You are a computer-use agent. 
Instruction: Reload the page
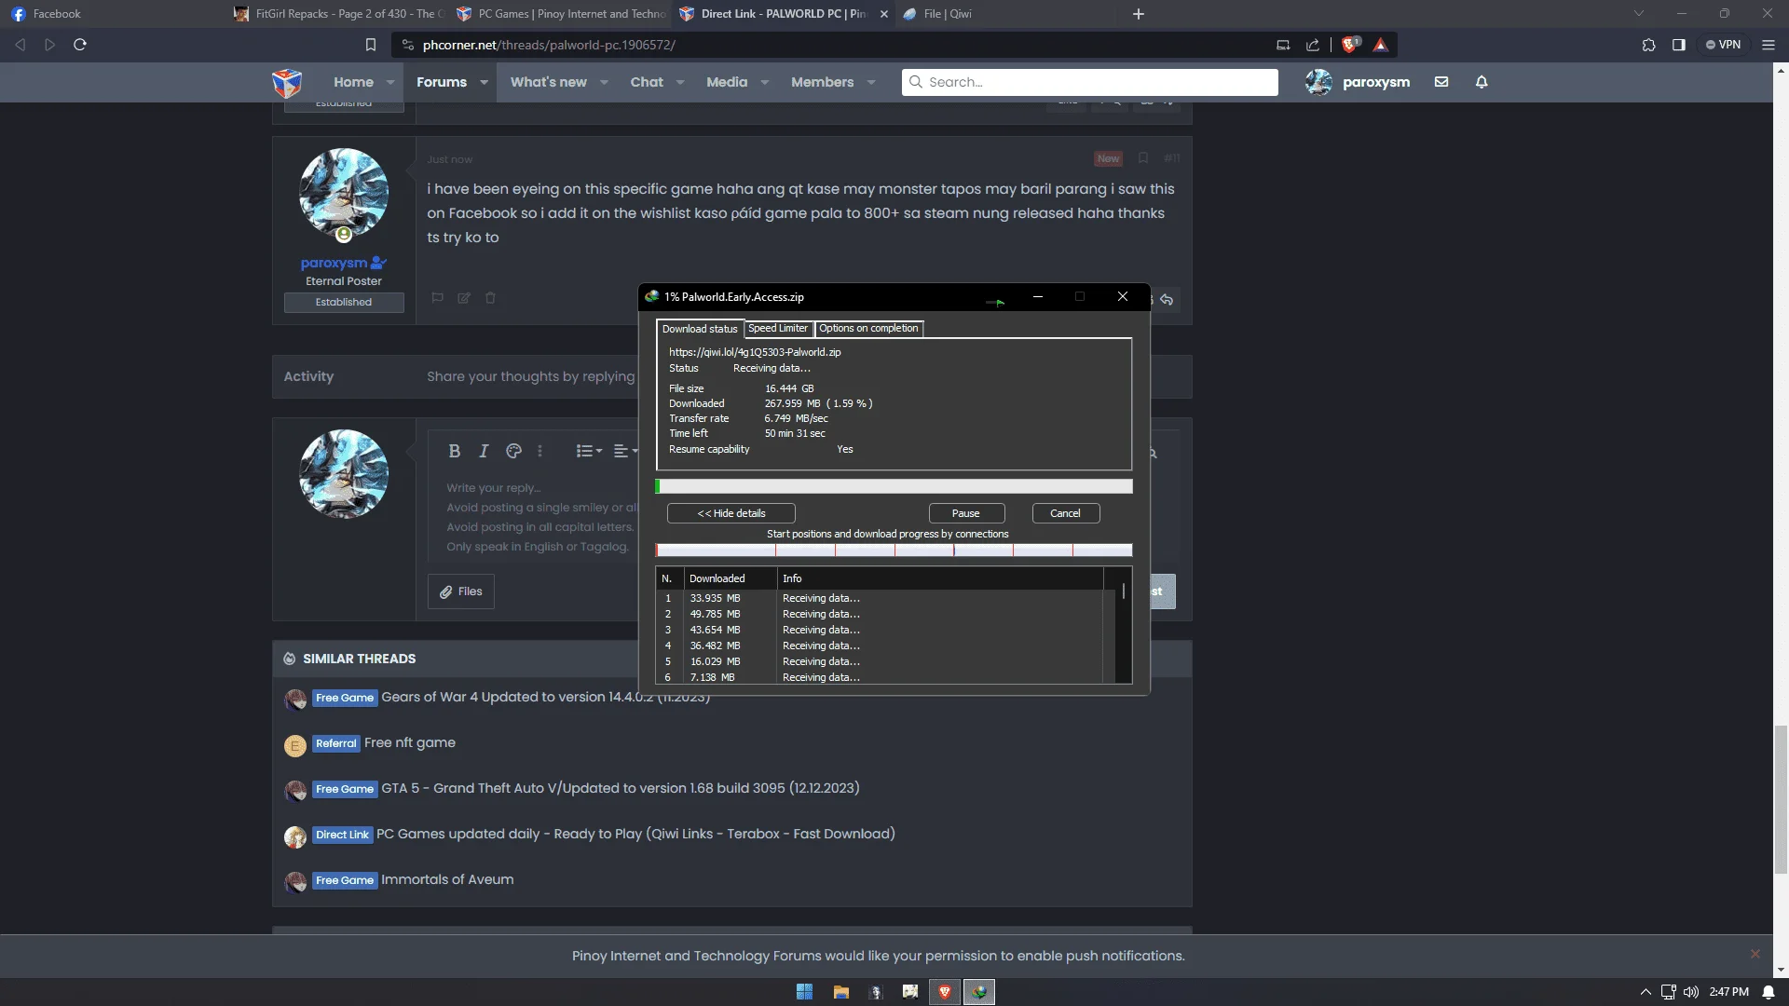pos(80,45)
